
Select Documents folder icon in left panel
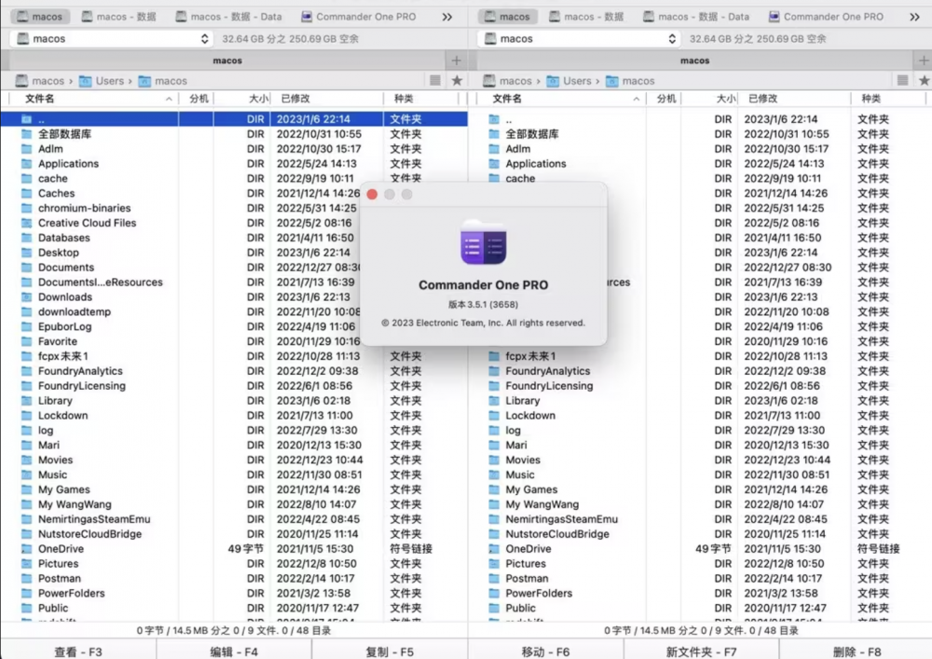27,268
